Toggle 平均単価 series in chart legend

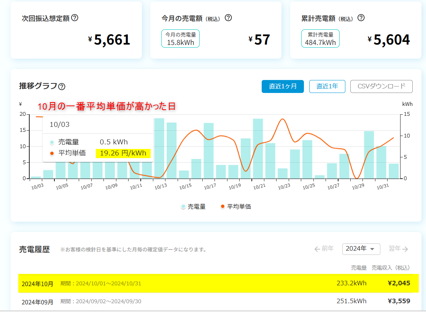tap(236, 206)
